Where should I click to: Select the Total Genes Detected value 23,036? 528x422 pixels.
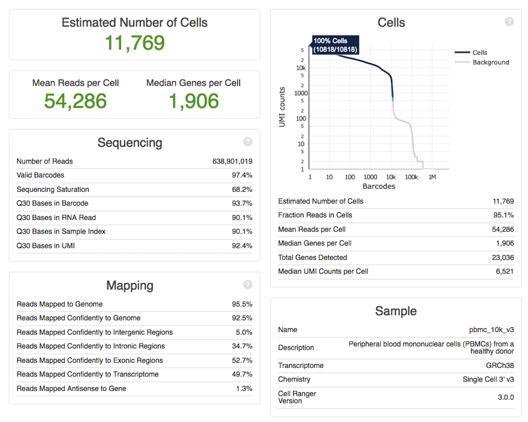coord(503,257)
